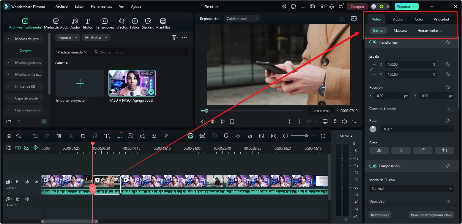Delete the selected clip with trash icon

[59, 136]
